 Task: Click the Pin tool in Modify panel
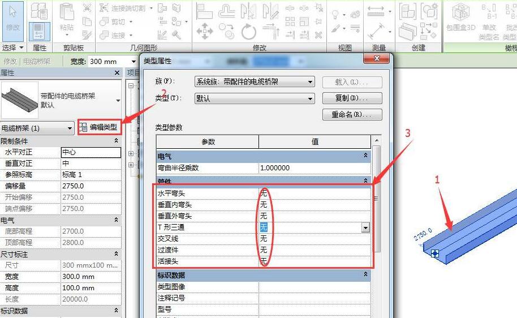[318, 22]
